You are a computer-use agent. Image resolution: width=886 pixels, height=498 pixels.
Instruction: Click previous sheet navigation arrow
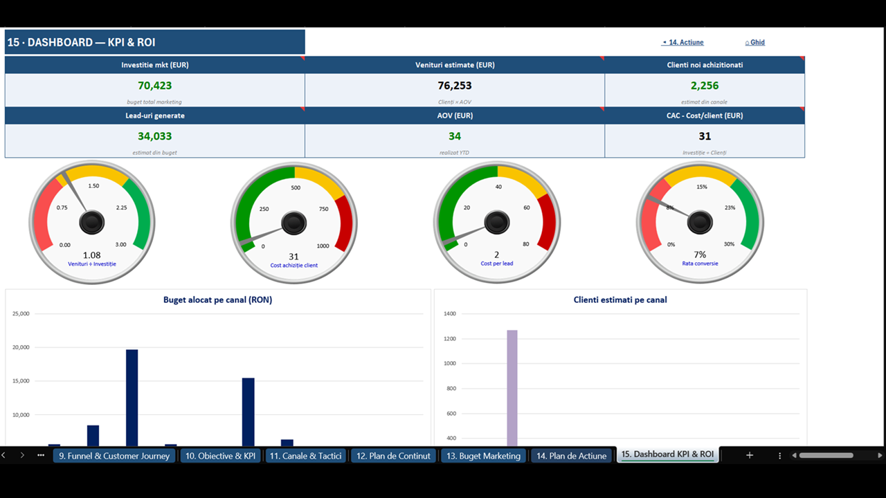tap(4, 455)
